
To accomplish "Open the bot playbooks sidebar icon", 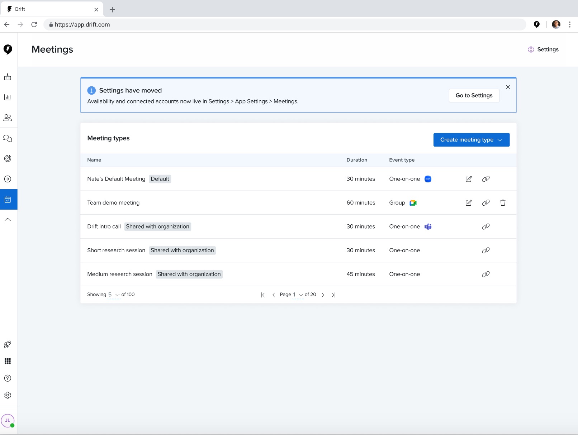I will [x=8, y=77].
